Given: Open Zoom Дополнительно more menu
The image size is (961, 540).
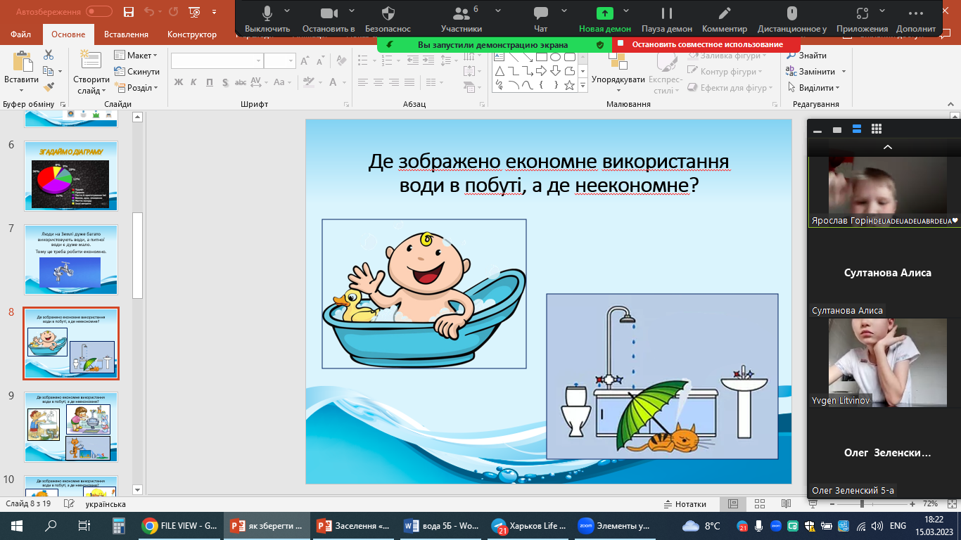Looking at the screenshot, I should pyautogui.click(x=915, y=19).
